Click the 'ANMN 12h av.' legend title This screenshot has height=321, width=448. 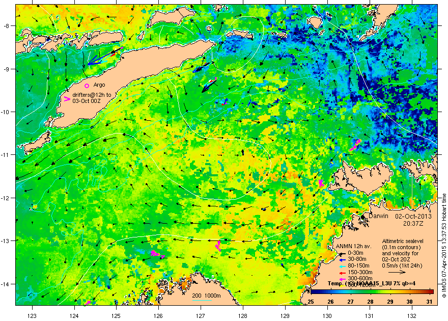(353, 247)
